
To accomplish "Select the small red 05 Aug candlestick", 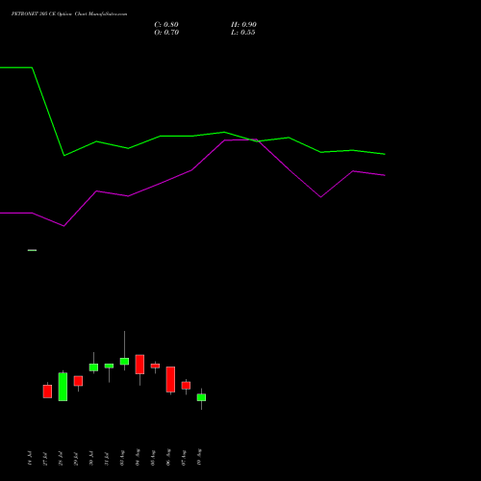I will point(155,366).
